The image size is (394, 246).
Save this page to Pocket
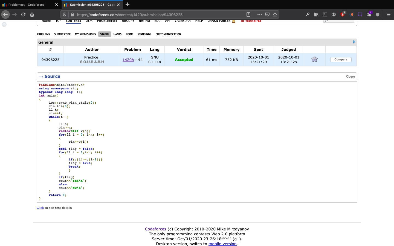(267, 14)
